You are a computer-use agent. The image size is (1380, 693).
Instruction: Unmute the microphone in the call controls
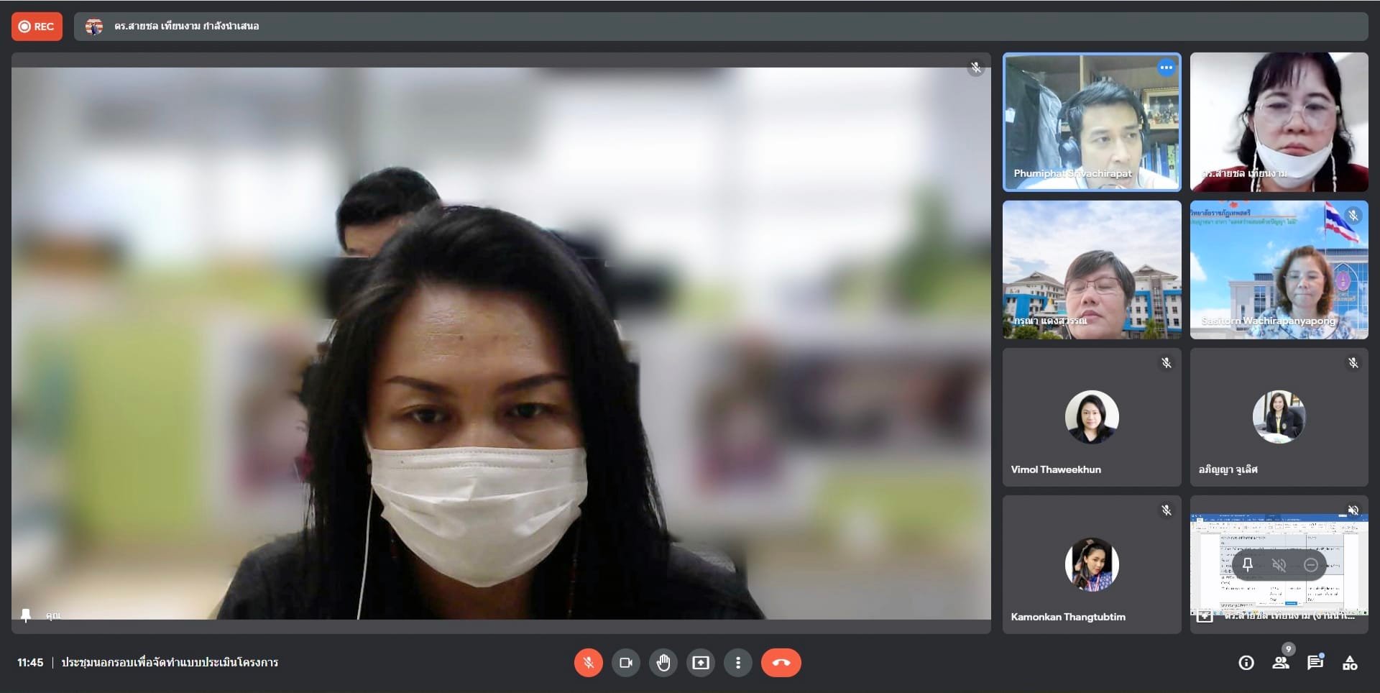pos(588,663)
